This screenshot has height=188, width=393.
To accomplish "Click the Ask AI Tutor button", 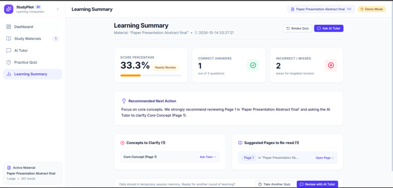I will (x=329, y=28).
